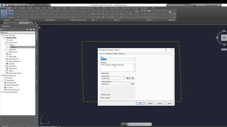Click the Corridors icon under PlexEarthNew
Viewport: 227px width, 127px height.
[7, 64]
